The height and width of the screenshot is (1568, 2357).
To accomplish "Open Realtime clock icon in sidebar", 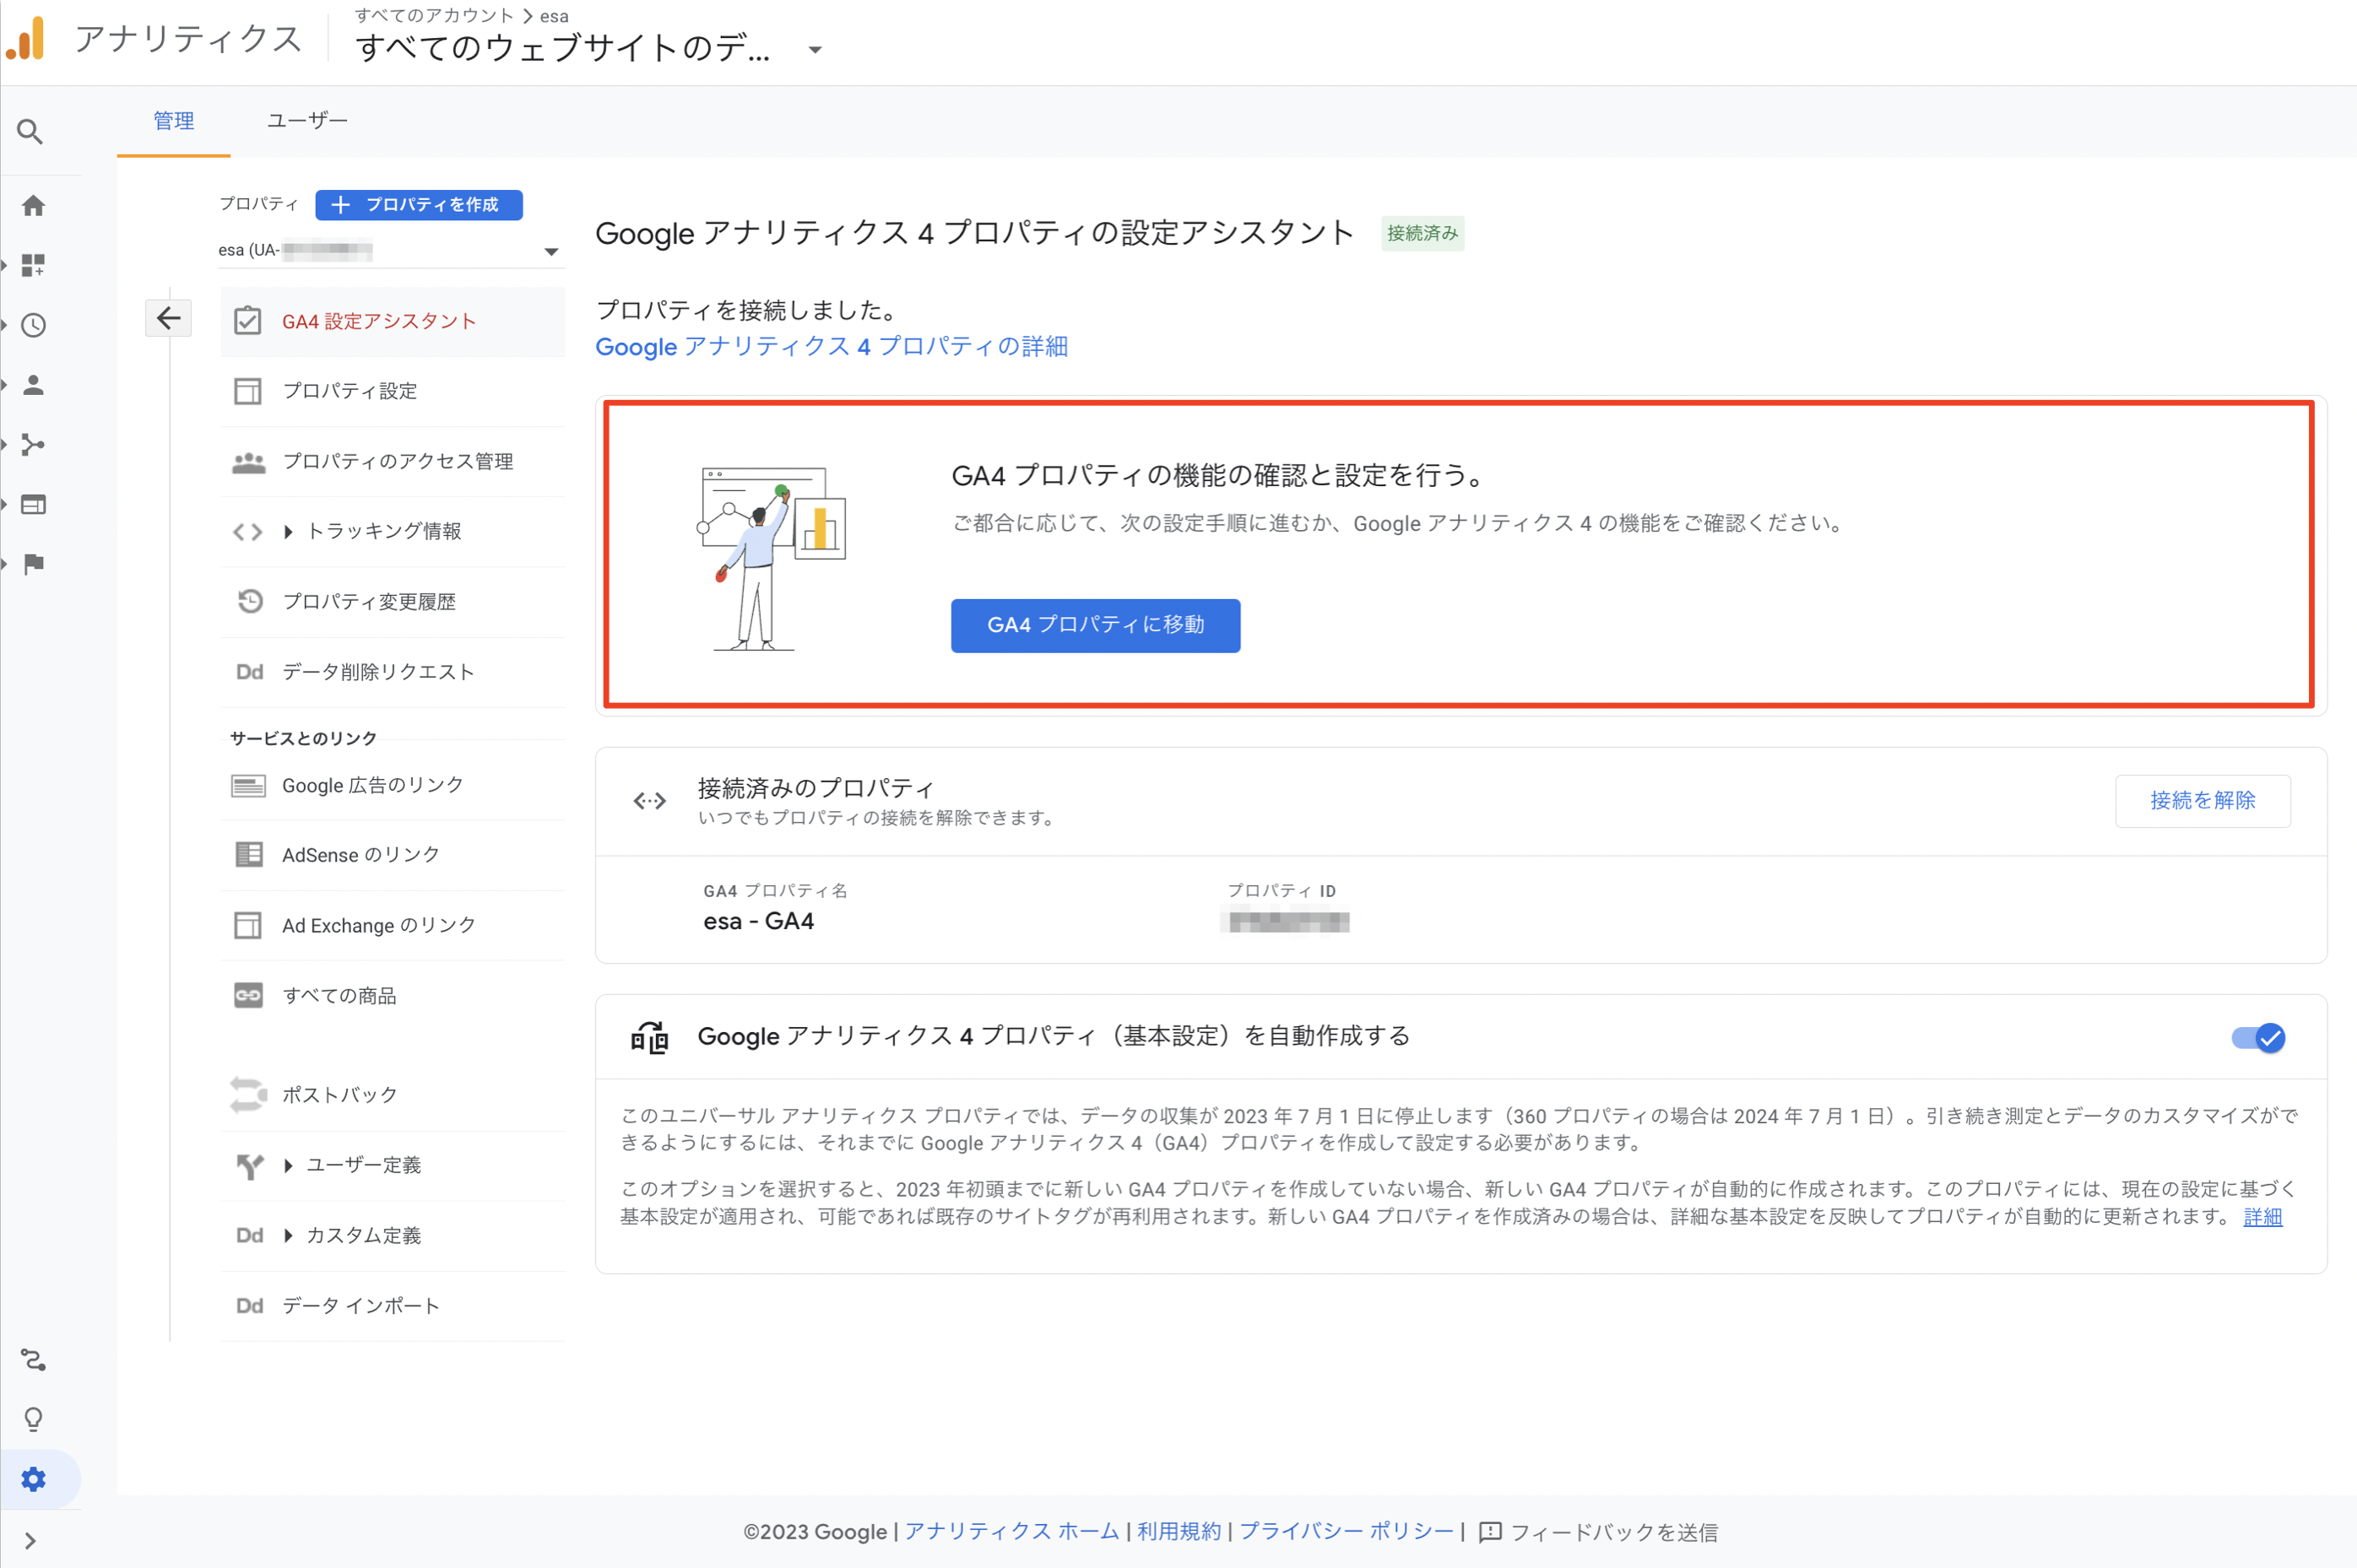I will [33, 325].
